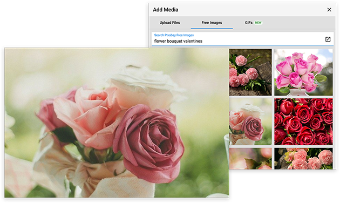Screen dimensions: 340x203
Task: Select pink carnations on wood thumbnail
Action: click(x=250, y=72)
